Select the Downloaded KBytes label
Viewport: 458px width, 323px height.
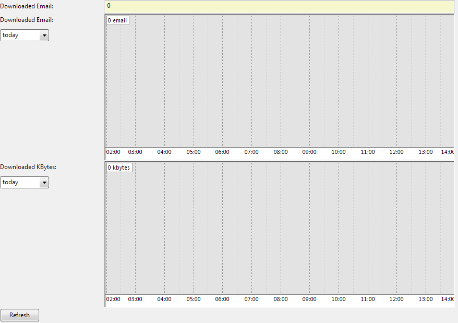(x=29, y=166)
